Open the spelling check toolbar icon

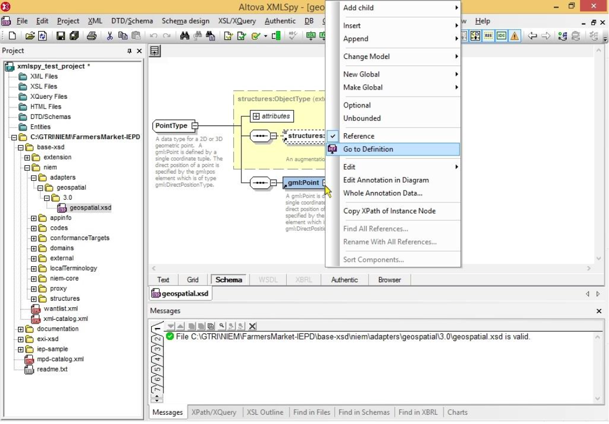click(292, 36)
